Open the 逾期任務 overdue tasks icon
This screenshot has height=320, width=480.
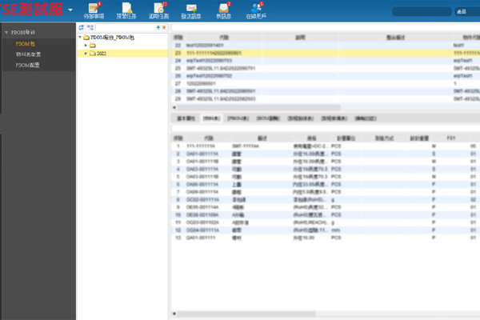[159, 10]
